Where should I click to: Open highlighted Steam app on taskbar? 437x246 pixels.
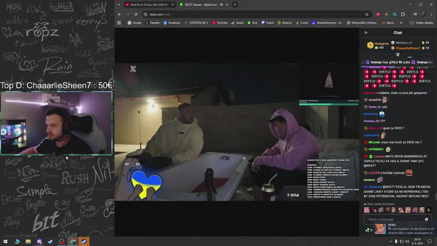click(x=84, y=242)
